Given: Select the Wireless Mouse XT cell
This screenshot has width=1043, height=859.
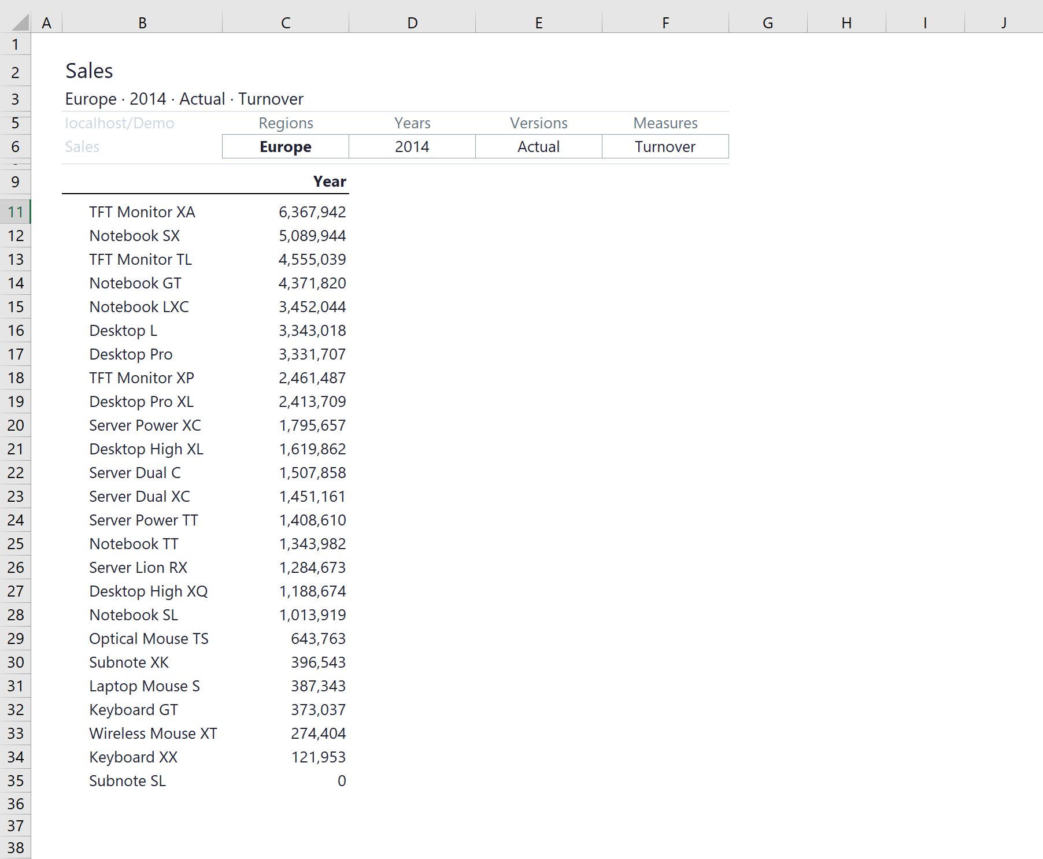Looking at the screenshot, I should click(x=142, y=734).
